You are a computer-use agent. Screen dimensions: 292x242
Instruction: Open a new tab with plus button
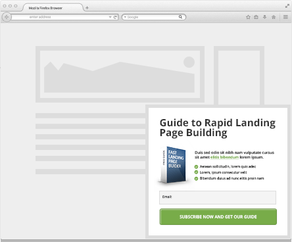click(x=87, y=8)
